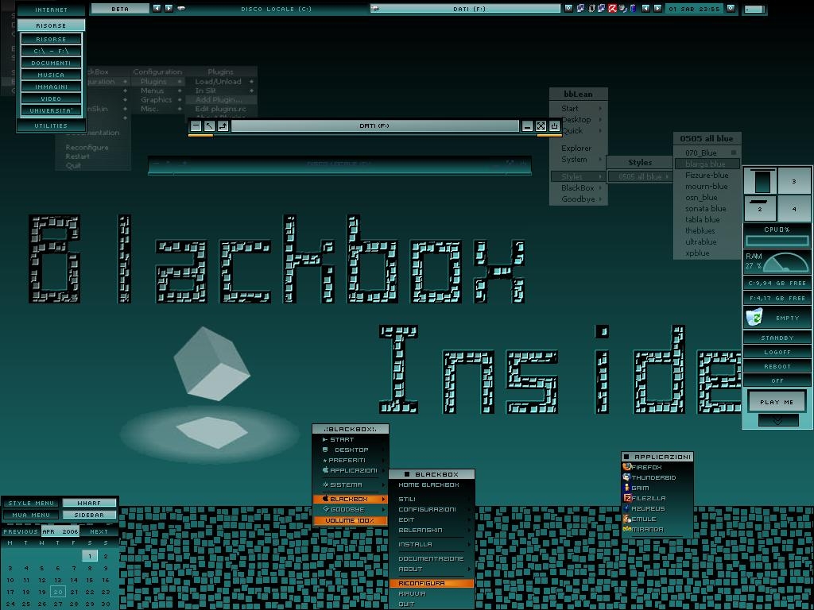Expand the Installa submenu

pyautogui.click(x=432, y=544)
